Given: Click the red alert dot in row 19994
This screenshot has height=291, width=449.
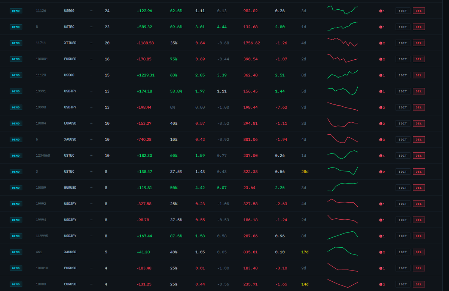Looking at the screenshot, I should click(x=381, y=220).
